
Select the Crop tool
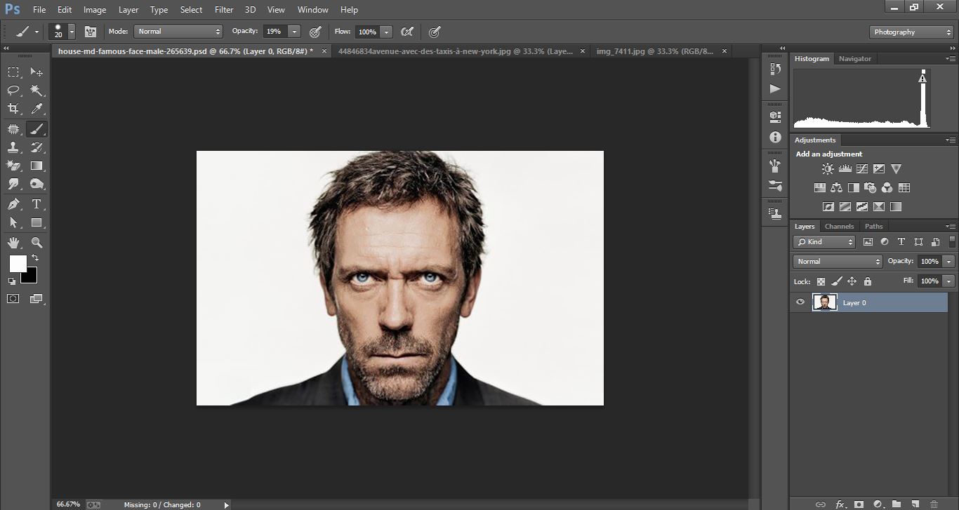point(13,109)
